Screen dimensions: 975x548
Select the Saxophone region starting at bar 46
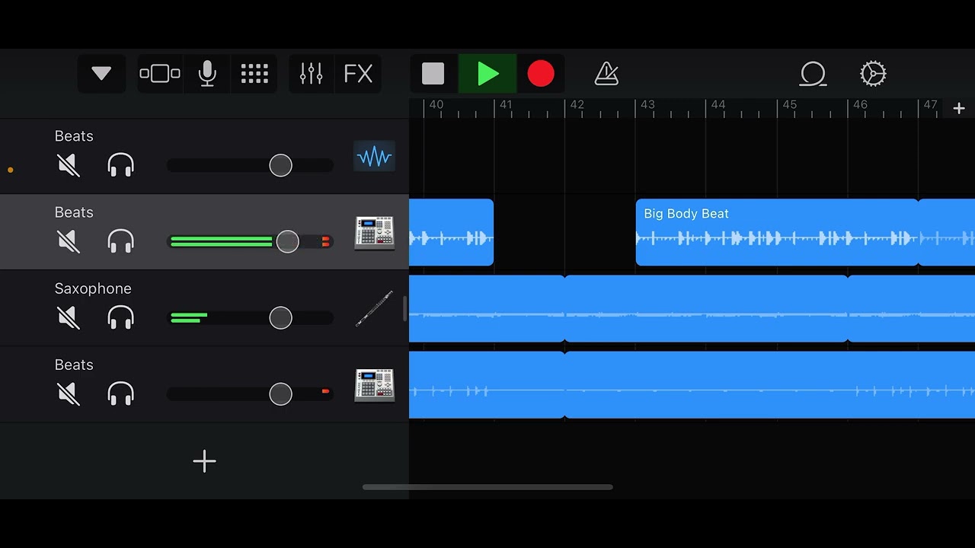pyautogui.click(x=912, y=308)
